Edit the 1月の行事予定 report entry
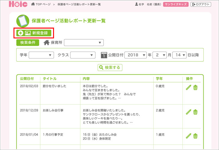219x150 pixels. point(188,136)
